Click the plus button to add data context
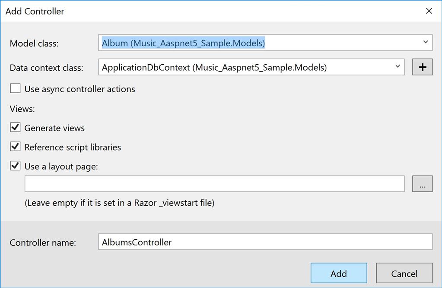The width and height of the screenshot is (442, 288). tap(422, 67)
